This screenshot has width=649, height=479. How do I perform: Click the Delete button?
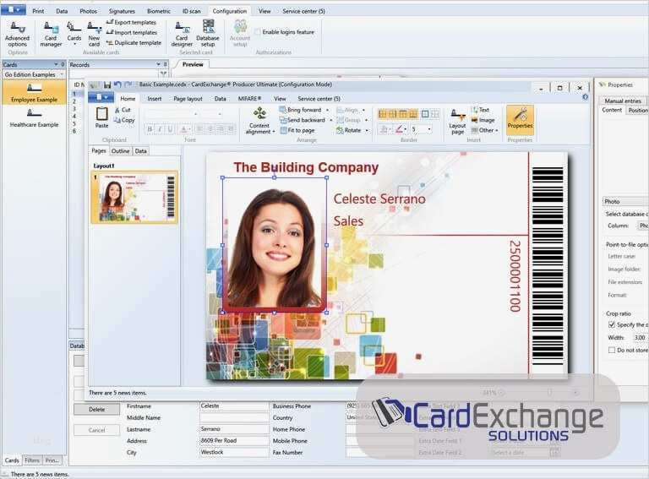pos(97,410)
